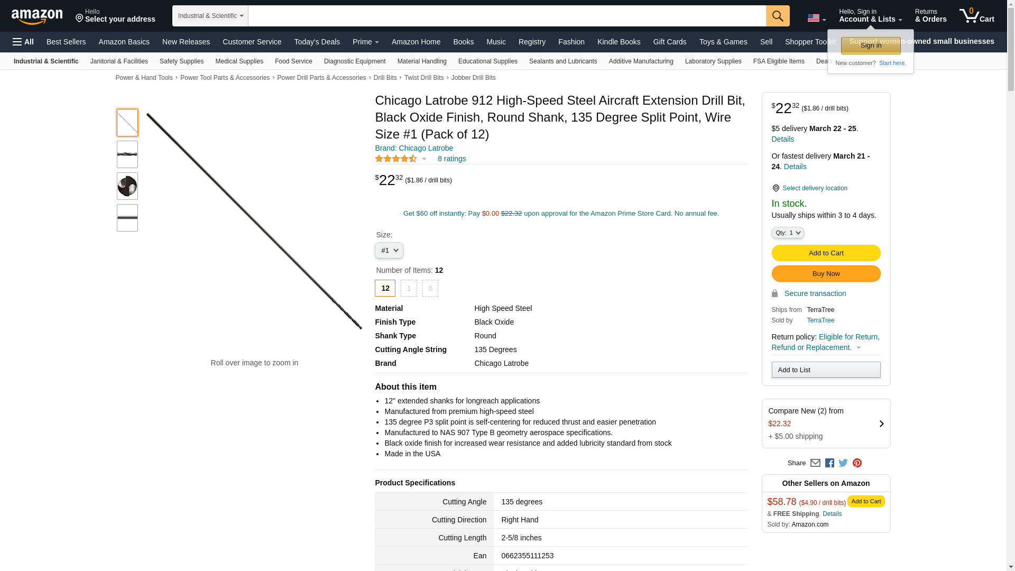Click the magnifier search button
1015x571 pixels.
click(x=777, y=16)
